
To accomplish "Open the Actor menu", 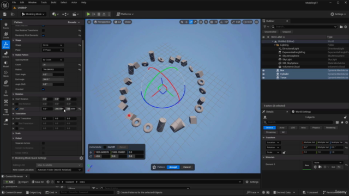I will click(x=74, y=2).
